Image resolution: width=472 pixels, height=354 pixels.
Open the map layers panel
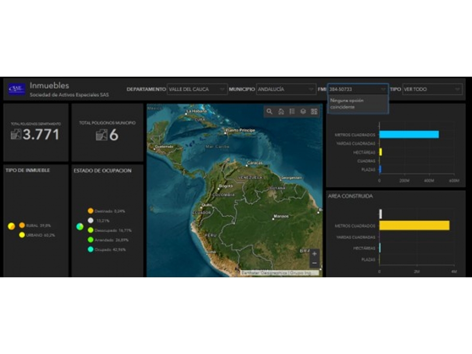click(x=303, y=112)
